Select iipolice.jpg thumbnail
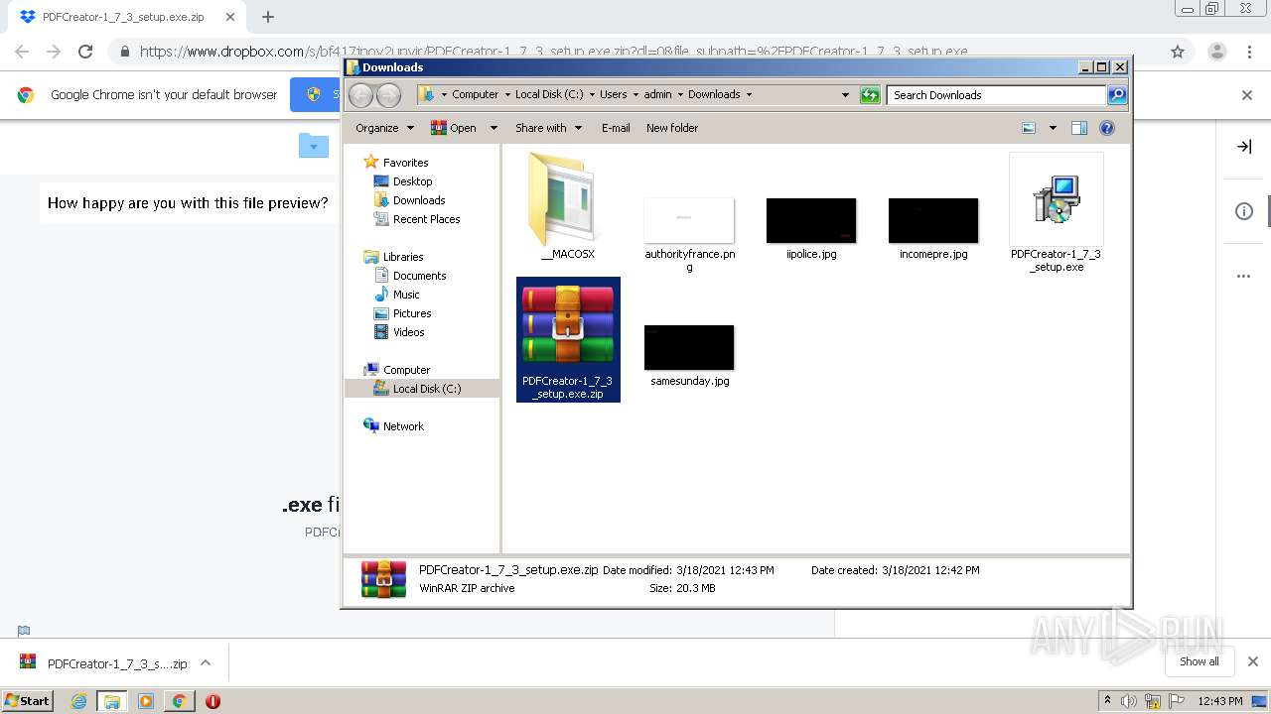The height and width of the screenshot is (714, 1271). pos(811,220)
